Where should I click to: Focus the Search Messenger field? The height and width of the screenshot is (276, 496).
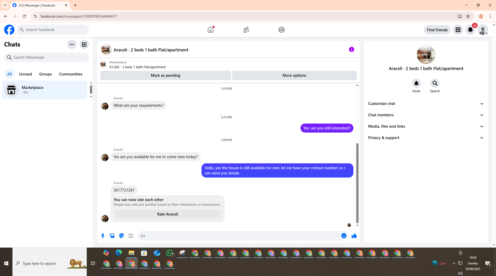point(47,57)
